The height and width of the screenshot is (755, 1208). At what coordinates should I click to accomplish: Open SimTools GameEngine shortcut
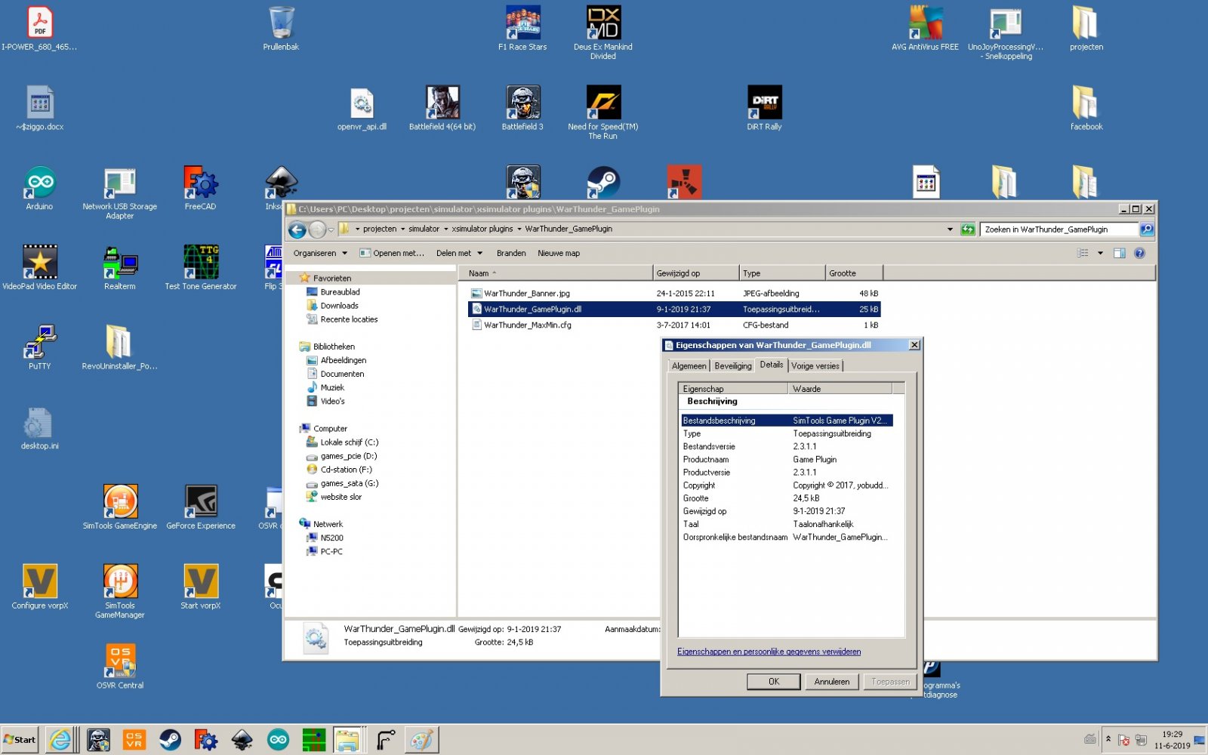[120, 507]
